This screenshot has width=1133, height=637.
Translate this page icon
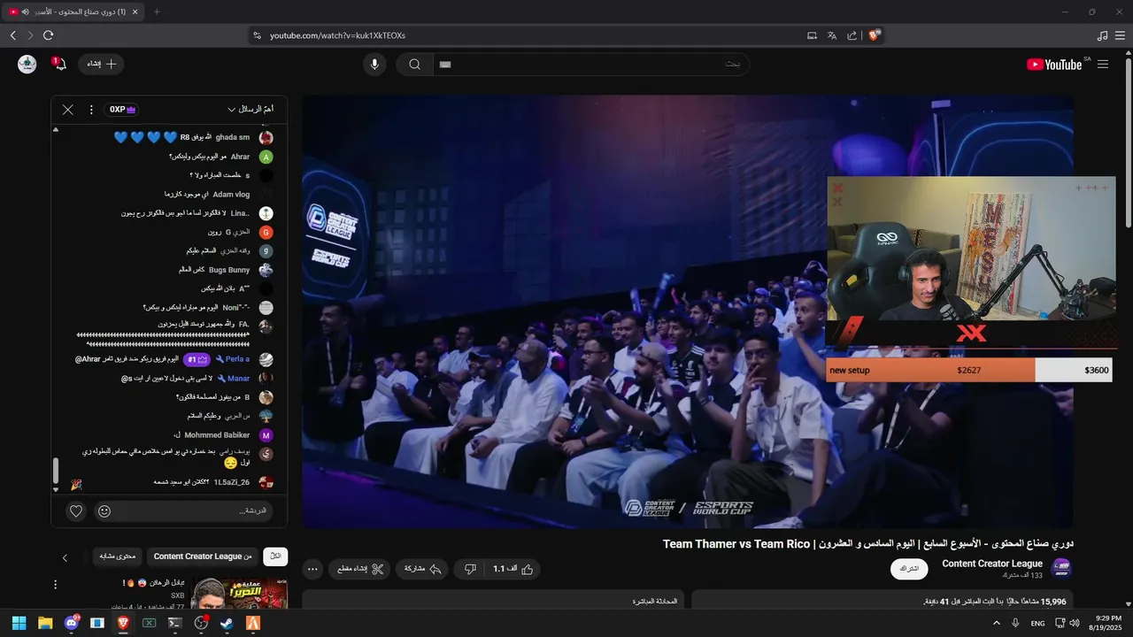832,35
